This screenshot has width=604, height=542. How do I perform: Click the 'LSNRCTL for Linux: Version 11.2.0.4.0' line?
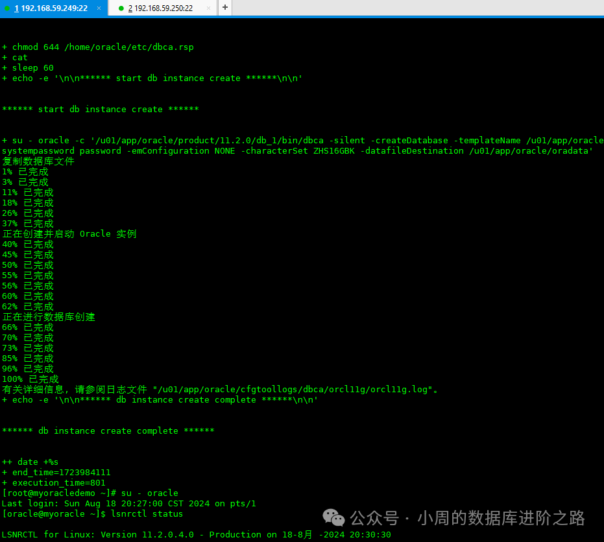click(x=197, y=535)
